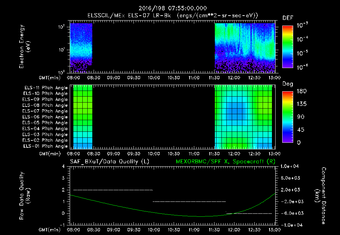Click the 'ELS-07 Pitch Angle' row label
The width and height of the screenshot is (340, 235).
45,111
